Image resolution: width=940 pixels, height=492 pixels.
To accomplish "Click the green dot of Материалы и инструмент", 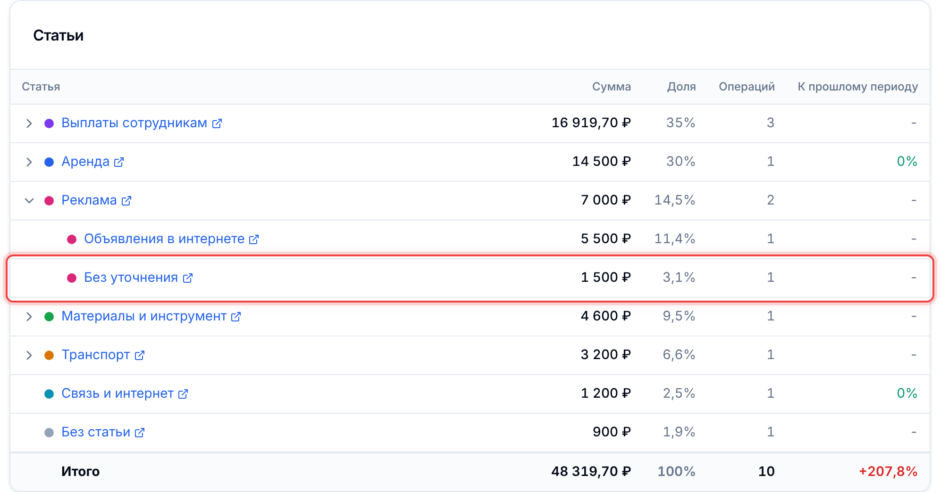I will [49, 317].
